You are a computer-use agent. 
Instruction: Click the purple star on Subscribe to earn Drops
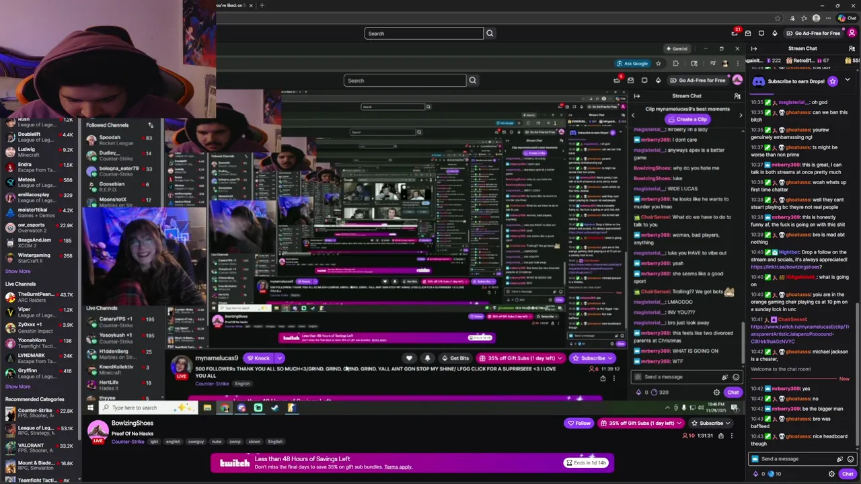click(x=833, y=81)
